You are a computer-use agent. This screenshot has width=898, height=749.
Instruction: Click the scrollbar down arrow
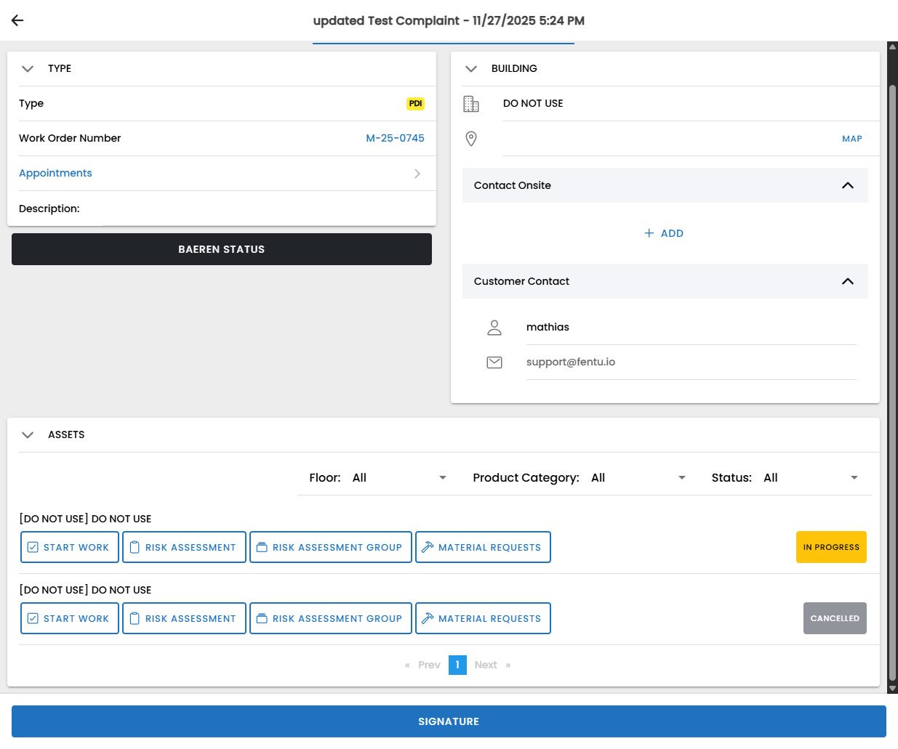[x=892, y=688]
